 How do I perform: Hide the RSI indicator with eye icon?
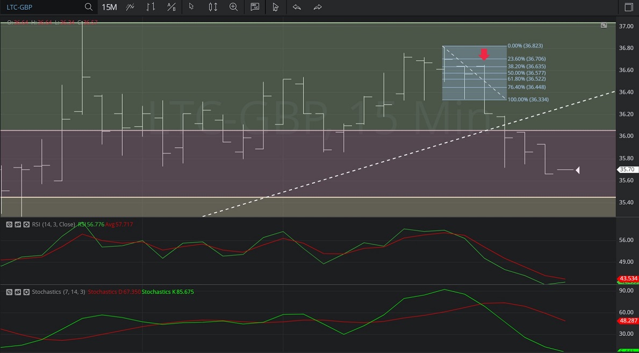tap(18, 224)
